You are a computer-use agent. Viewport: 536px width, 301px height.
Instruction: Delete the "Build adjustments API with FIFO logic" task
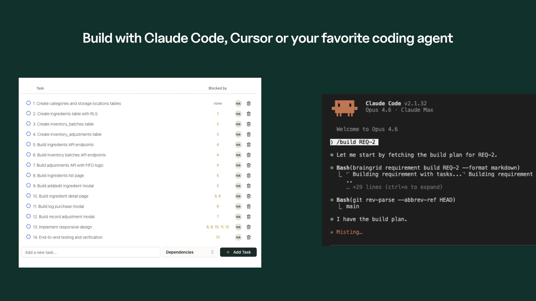click(248, 165)
